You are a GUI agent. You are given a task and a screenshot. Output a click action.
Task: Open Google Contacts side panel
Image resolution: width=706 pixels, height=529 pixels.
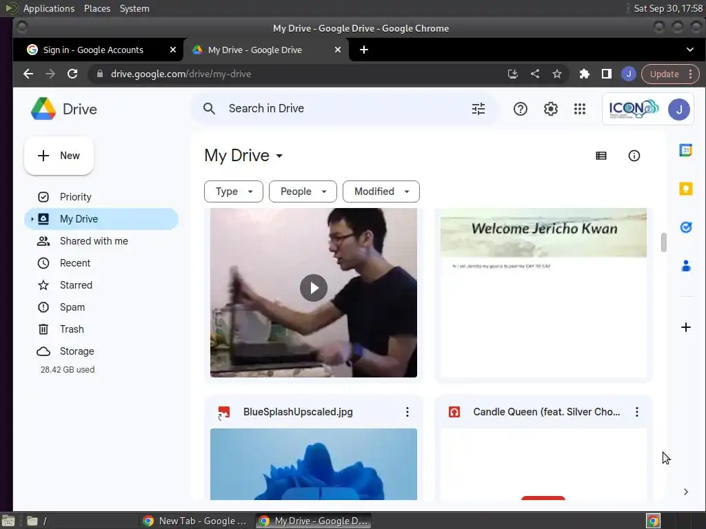click(x=685, y=266)
